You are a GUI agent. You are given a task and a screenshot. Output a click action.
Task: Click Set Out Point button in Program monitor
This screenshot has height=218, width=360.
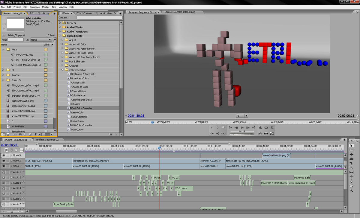[218, 128]
